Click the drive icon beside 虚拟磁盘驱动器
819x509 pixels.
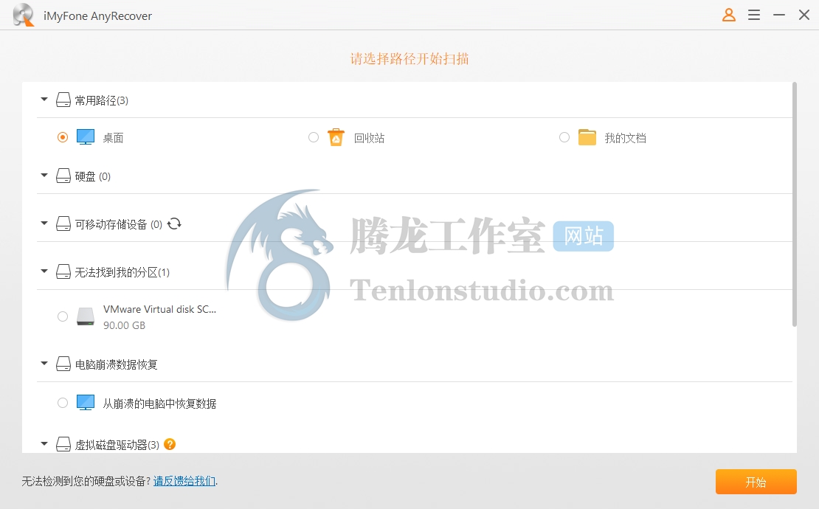click(x=63, y=444)
